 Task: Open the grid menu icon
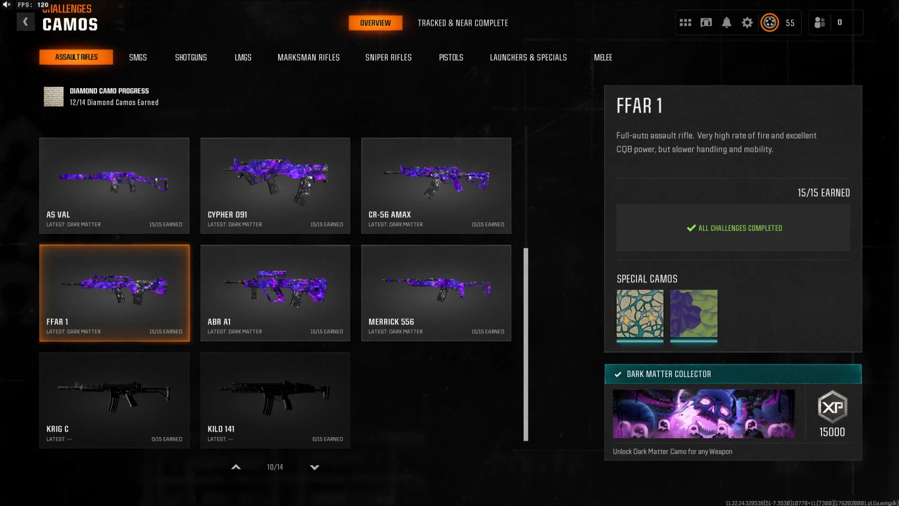point(686,23)
